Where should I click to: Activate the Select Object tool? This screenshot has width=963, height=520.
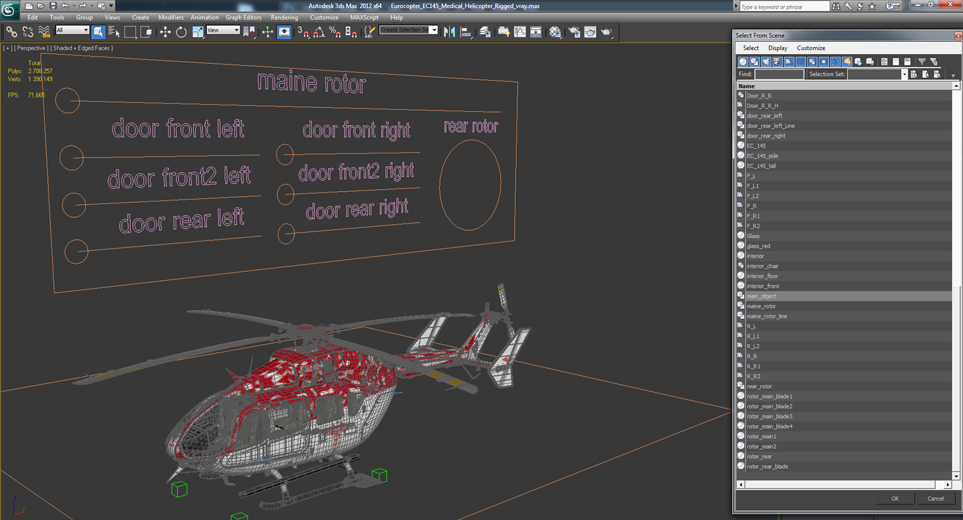tap(98, 31)
